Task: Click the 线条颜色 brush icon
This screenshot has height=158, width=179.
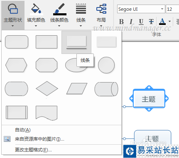Action: (60, 9)
